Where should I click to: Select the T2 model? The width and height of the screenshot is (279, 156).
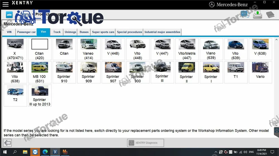click(15, 95)
